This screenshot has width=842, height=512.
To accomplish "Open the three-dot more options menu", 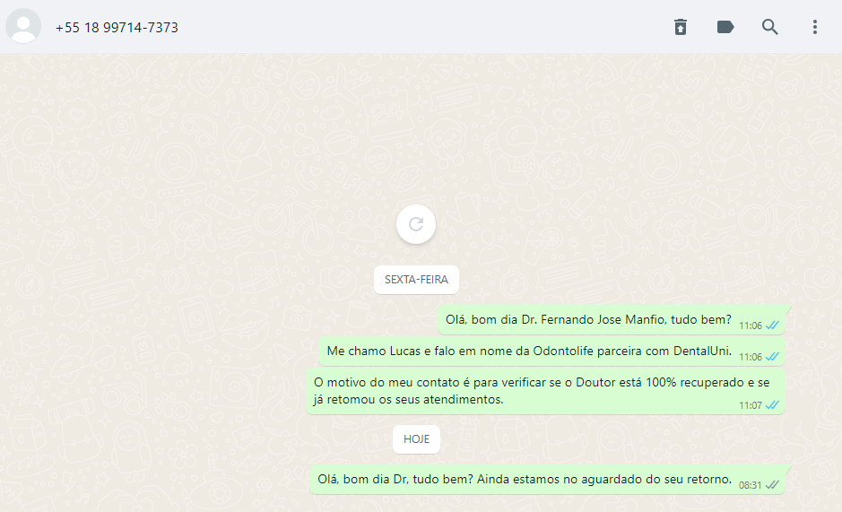I will pos(814,27).
